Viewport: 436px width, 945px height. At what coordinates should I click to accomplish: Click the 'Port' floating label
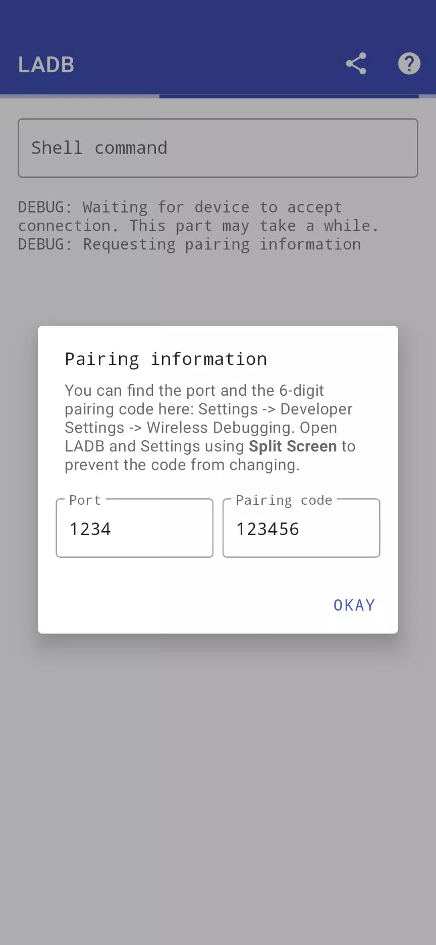(x=85, y=500)
